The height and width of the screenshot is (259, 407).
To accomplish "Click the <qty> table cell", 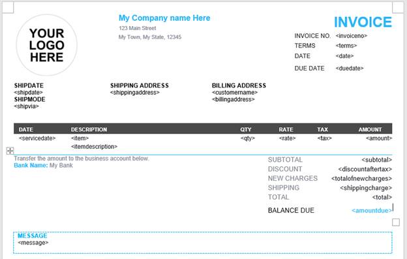I will pos(248,138).
